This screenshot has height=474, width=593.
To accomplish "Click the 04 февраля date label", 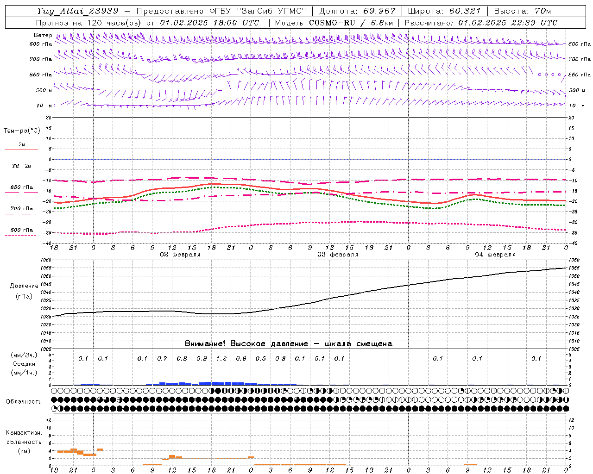I will pos(495,255).
